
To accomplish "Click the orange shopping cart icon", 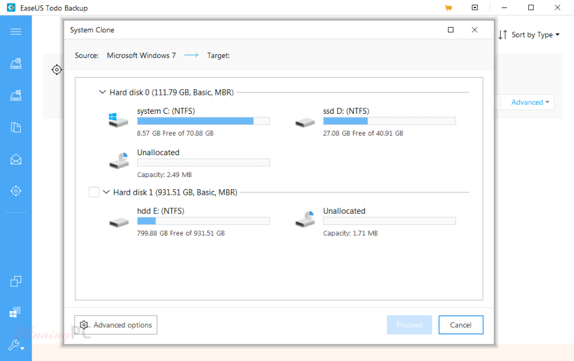I will 448,8.
